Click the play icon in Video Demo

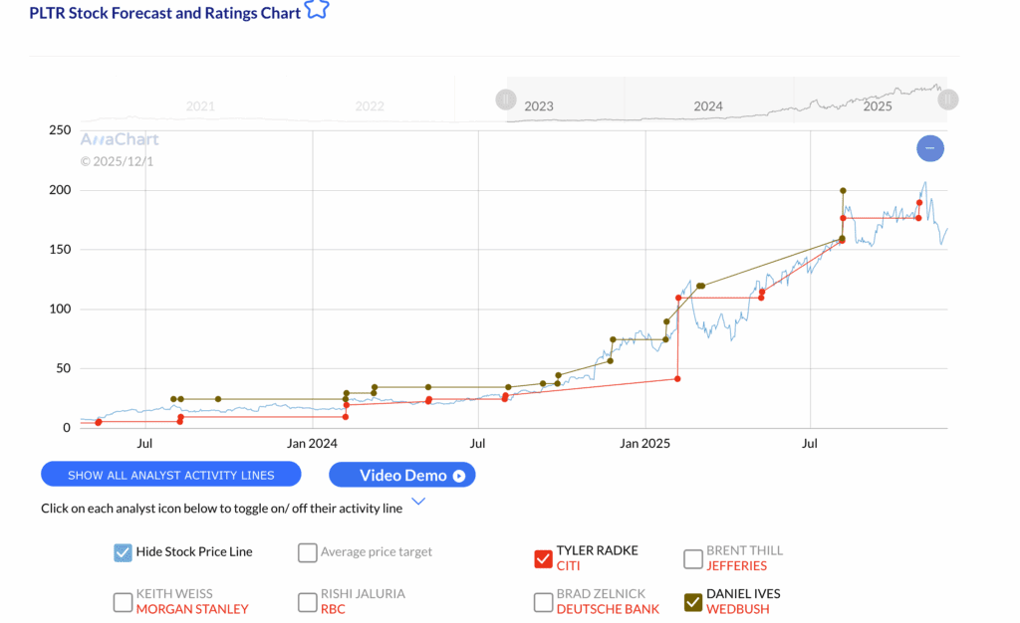point(459,476)
